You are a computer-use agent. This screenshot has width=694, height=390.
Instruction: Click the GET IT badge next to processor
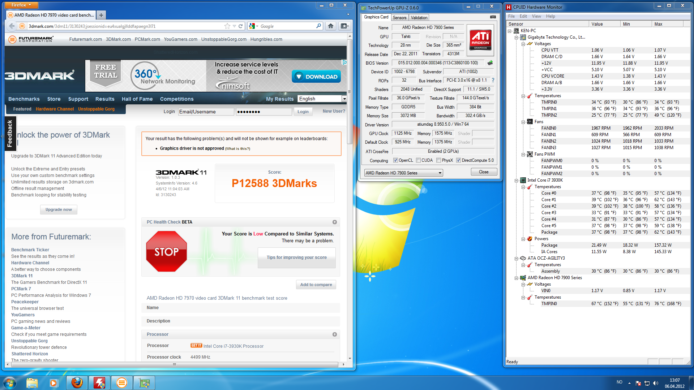tap(196, 346)
